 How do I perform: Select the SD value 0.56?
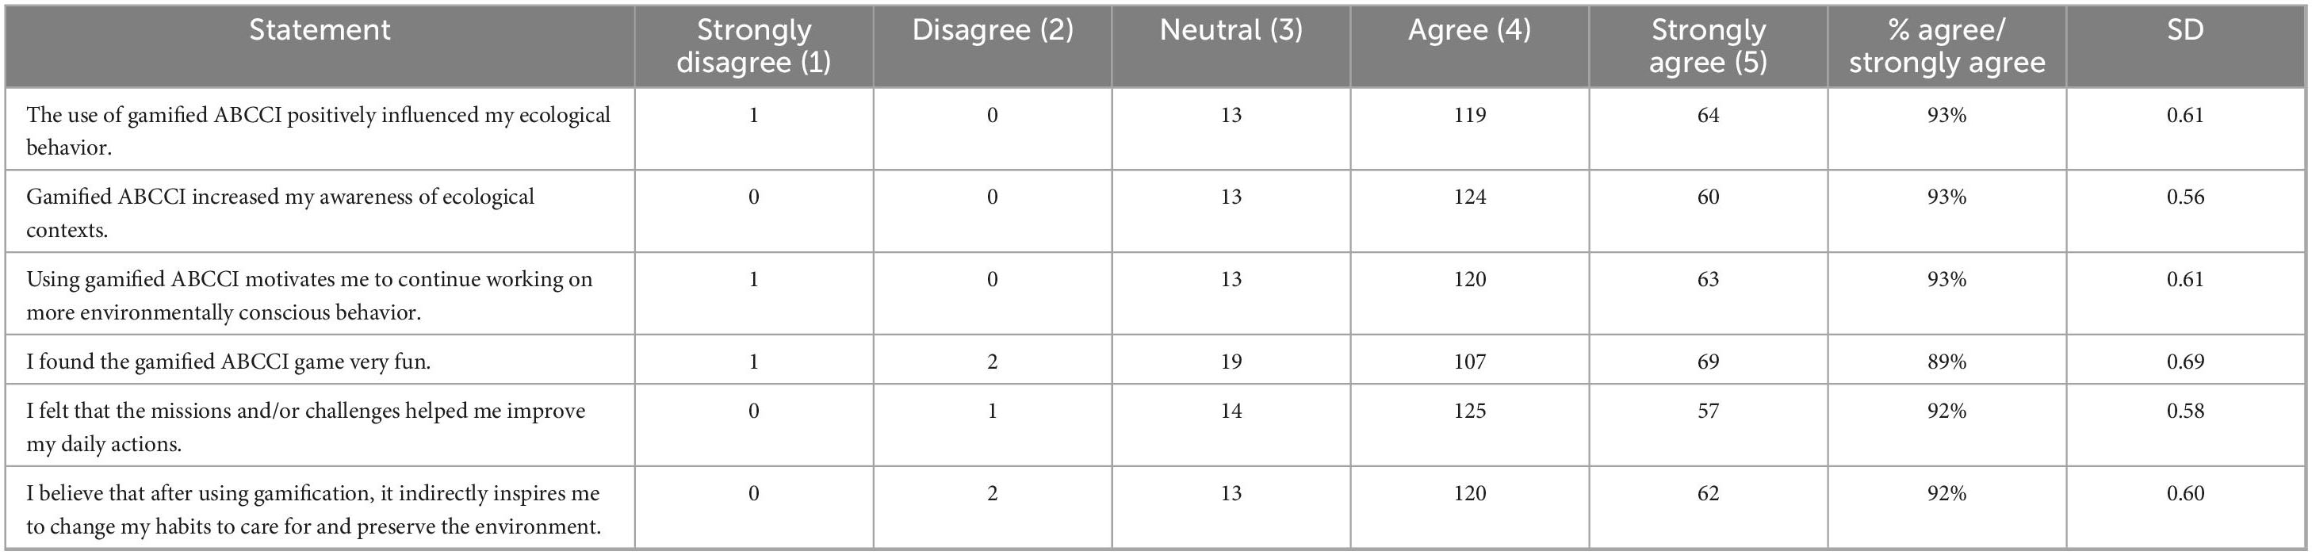point(2185,197)
